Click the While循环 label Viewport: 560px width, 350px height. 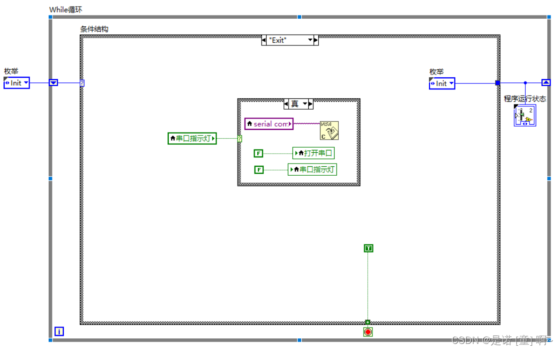pyautogui.click(x=66, y=10)
